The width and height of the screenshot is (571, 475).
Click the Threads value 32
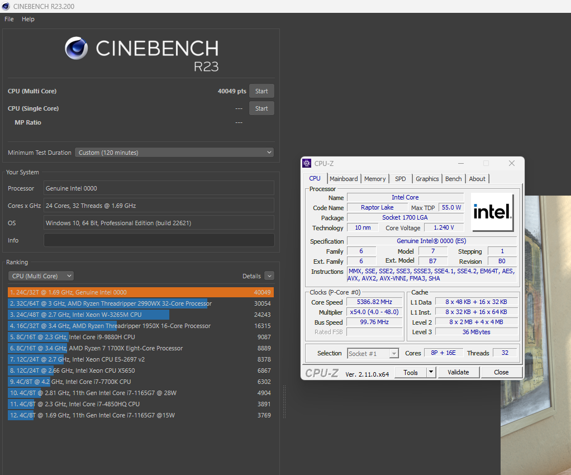point(505,353)
